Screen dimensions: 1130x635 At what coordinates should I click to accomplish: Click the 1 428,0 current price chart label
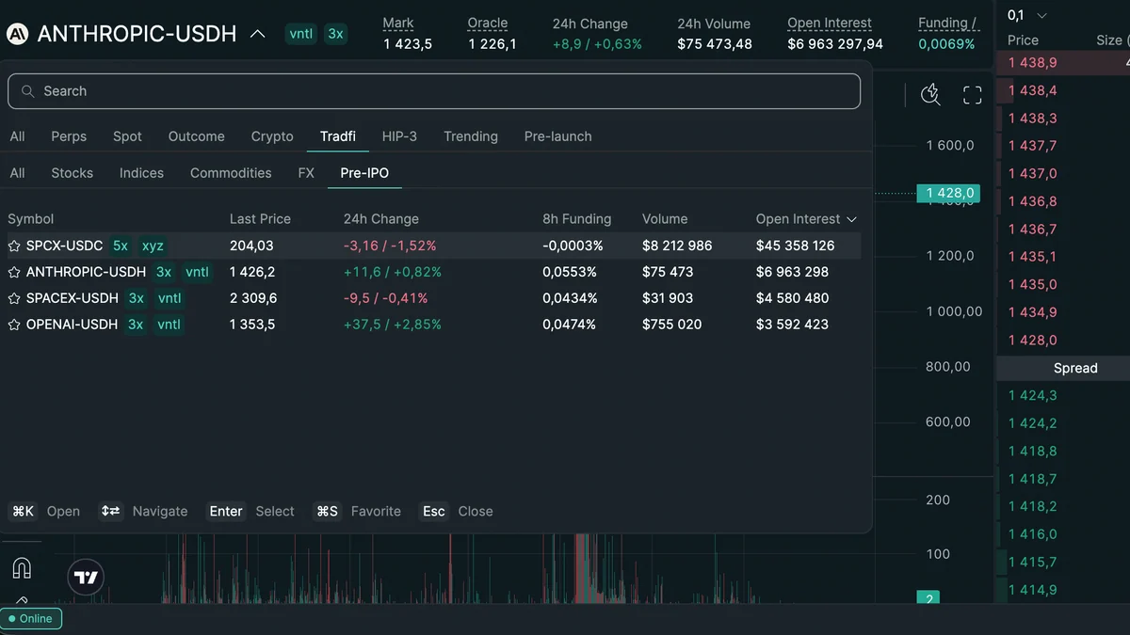coord(948,194)
